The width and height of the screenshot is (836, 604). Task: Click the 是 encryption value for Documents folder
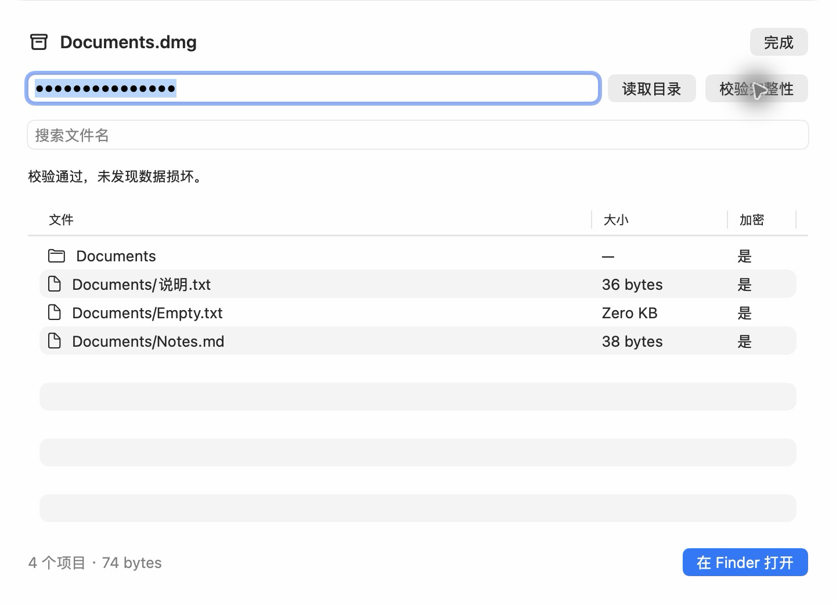click(745, 256)
